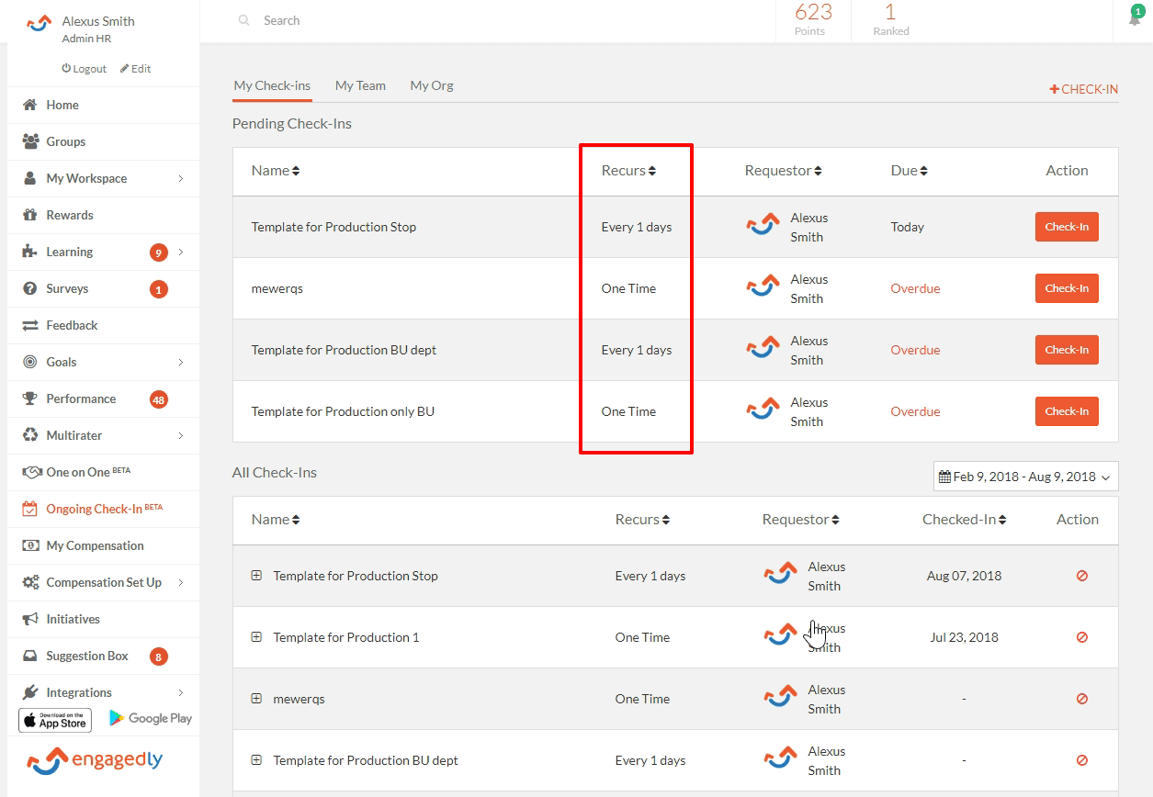Image resolution: width=1153 pixels, height=797 pixels.
Task: Check-In for Template for Production Stop
Action: [x=1067, y=227]
